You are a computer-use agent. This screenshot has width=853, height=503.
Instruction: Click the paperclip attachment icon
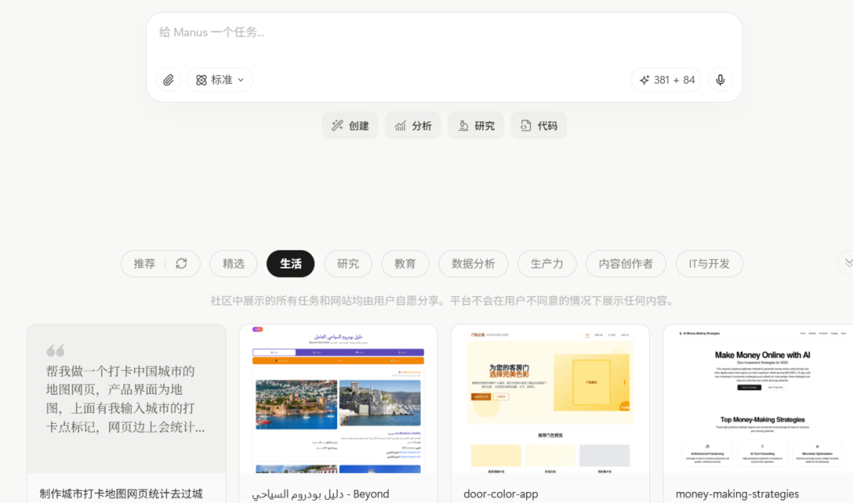click(x=167, y=80)
